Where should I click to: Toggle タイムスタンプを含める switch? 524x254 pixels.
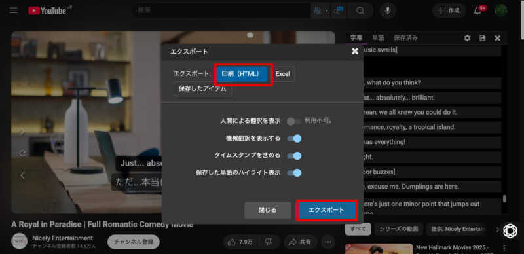294,156
